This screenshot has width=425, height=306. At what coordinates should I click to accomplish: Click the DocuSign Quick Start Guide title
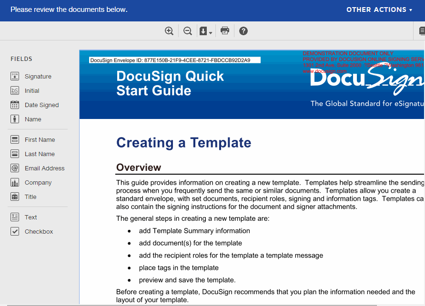pyautogui.click(x=170, y=83)
